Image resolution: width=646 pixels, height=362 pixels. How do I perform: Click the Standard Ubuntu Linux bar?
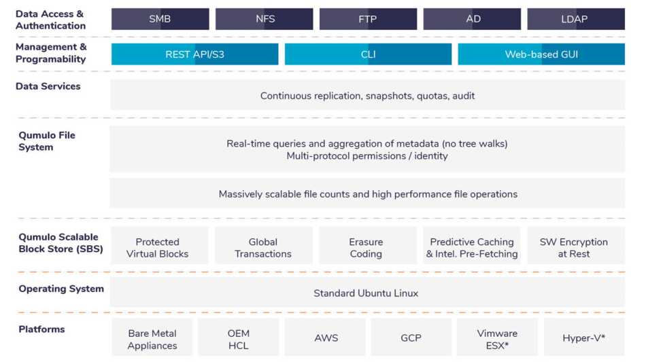(367, 293)
